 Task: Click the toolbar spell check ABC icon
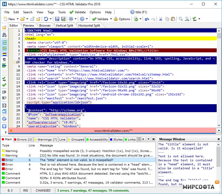click(195, 19)
